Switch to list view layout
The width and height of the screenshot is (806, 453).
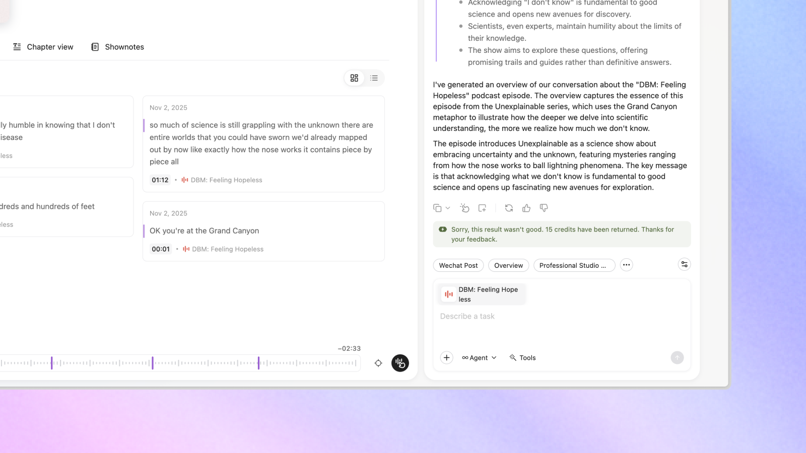coord(374,78)
